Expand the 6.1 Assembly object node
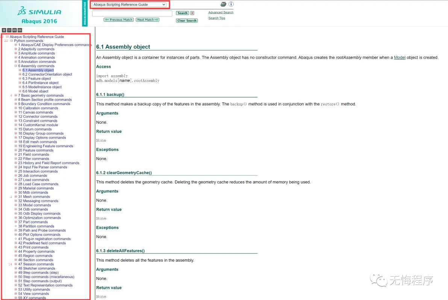Screen dimensions: 448x300 point(20,70)
